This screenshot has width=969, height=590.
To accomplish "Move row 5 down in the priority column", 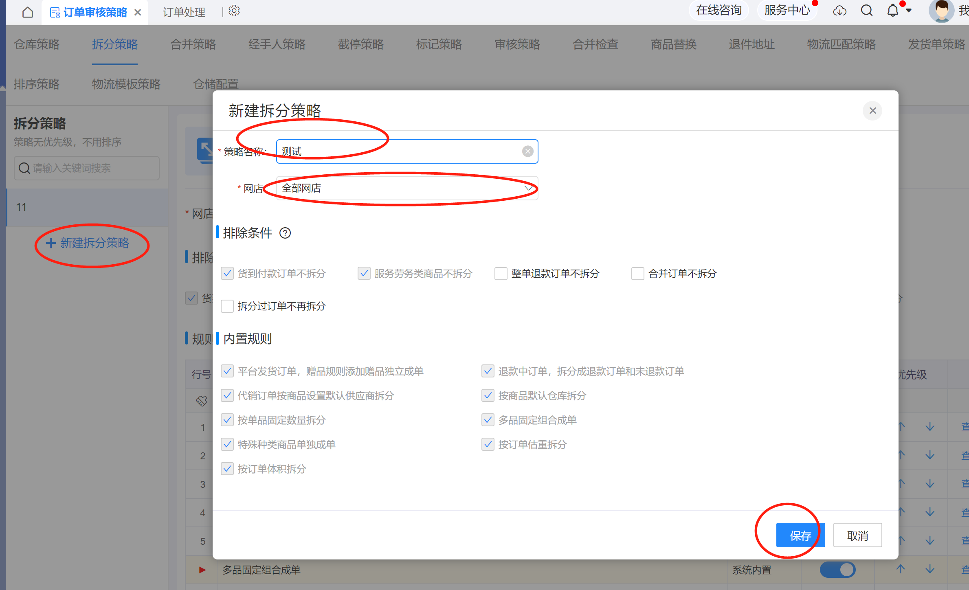I will tap(929, 541).
